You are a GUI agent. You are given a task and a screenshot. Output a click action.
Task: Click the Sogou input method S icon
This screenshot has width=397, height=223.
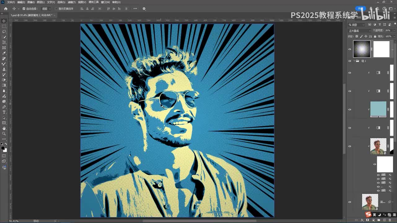(368, 215)
